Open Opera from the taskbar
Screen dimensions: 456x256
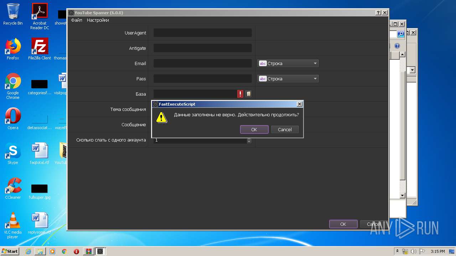point(76,251)
